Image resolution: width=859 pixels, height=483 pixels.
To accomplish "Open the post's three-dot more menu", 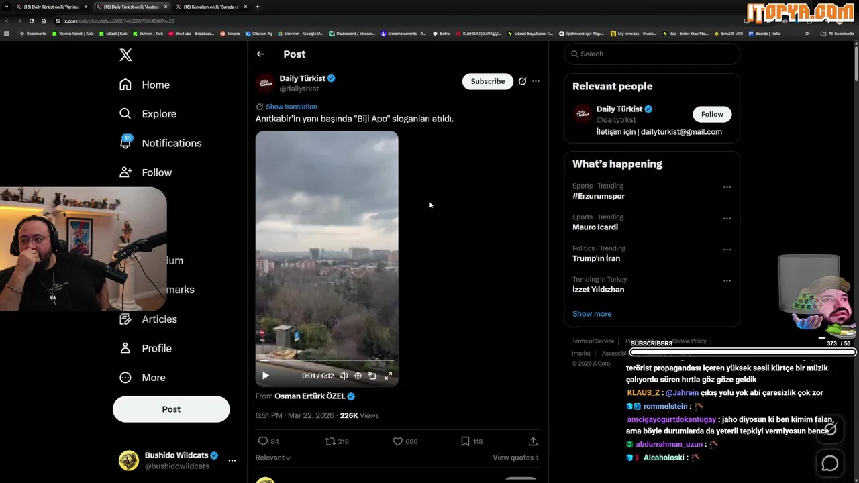I will tap(536, 81).
